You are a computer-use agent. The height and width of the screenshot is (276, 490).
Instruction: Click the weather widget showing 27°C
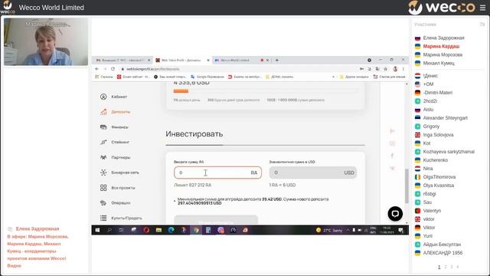tap(329, 230)
